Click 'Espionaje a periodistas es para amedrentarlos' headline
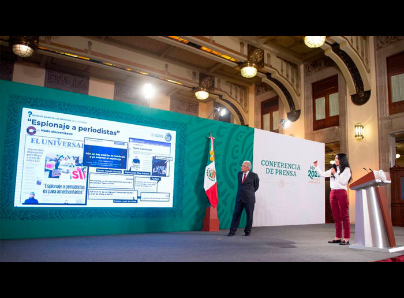 pos(63,189)
